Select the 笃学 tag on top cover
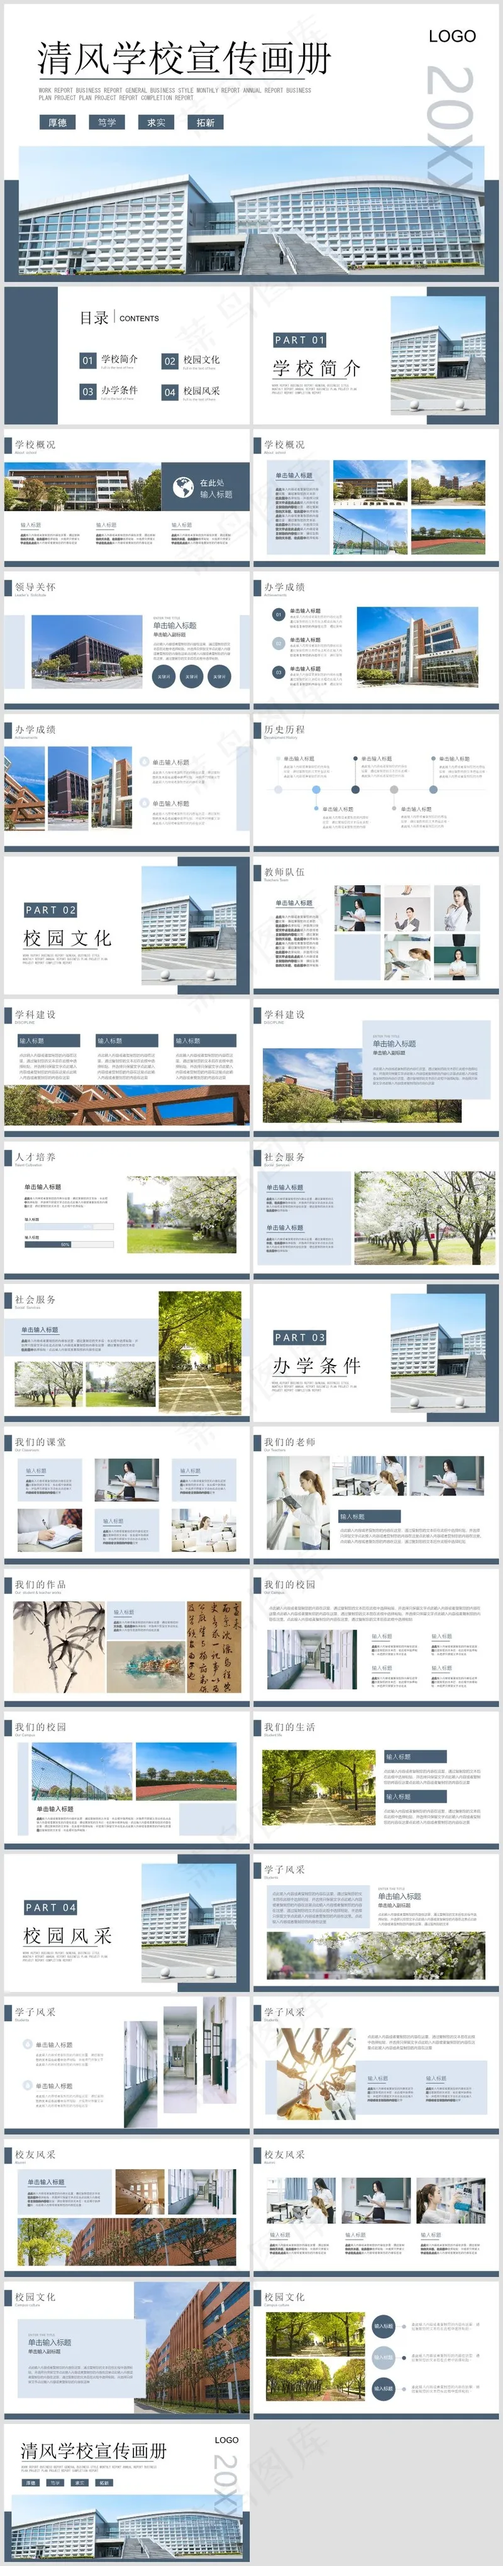This screenshot has width=503, height=2566. (107, 123)
